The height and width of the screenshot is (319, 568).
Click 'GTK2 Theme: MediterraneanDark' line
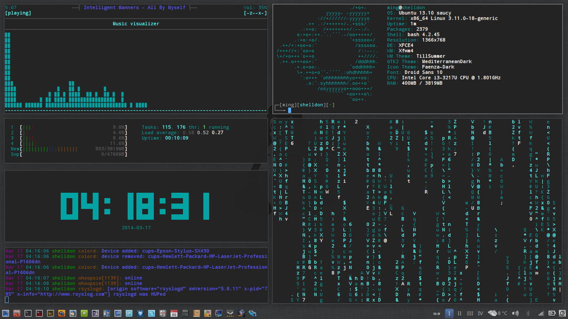[430, 61]
